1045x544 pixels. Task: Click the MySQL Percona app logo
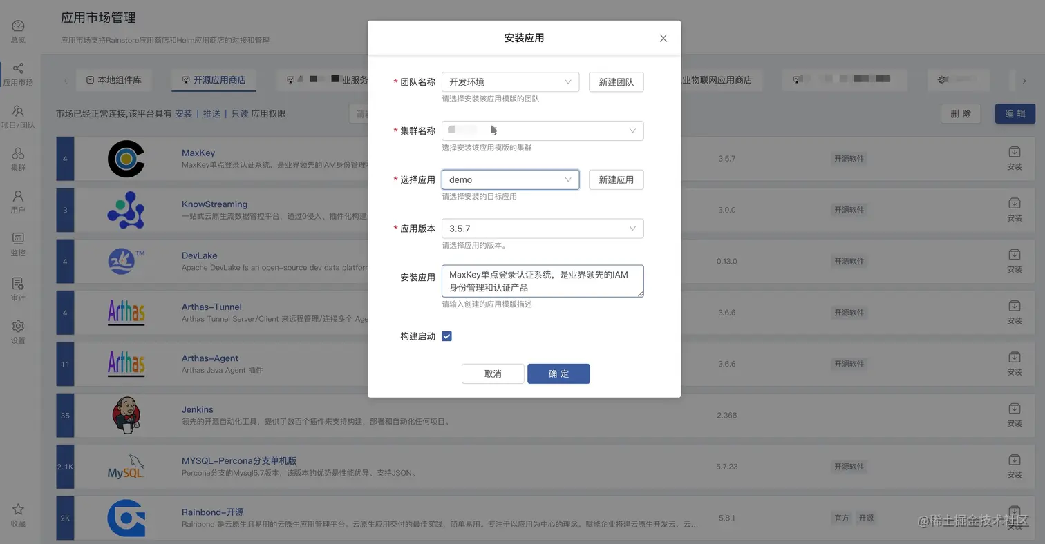[x=126, y=467]
